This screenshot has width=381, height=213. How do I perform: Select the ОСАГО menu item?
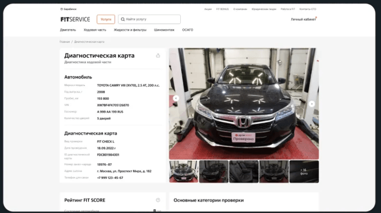[187, 30]
